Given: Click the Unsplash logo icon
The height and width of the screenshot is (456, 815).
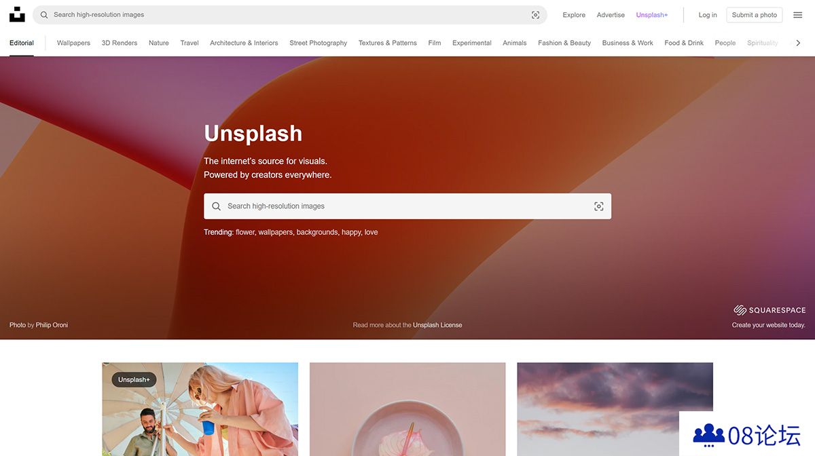Looking at the screenshot, I should (17, 14).
